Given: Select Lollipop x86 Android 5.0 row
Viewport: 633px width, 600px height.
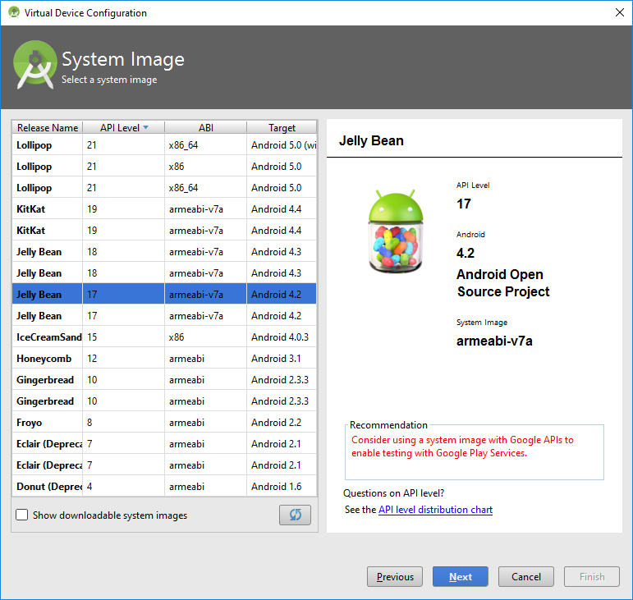Looking at the screenshot, I should pyautogui.click(x=164, y=167).
